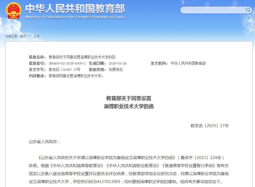255x187 pixels.
Task: Click the 内容概述 summary text
Action: click(x=76, y=76)
